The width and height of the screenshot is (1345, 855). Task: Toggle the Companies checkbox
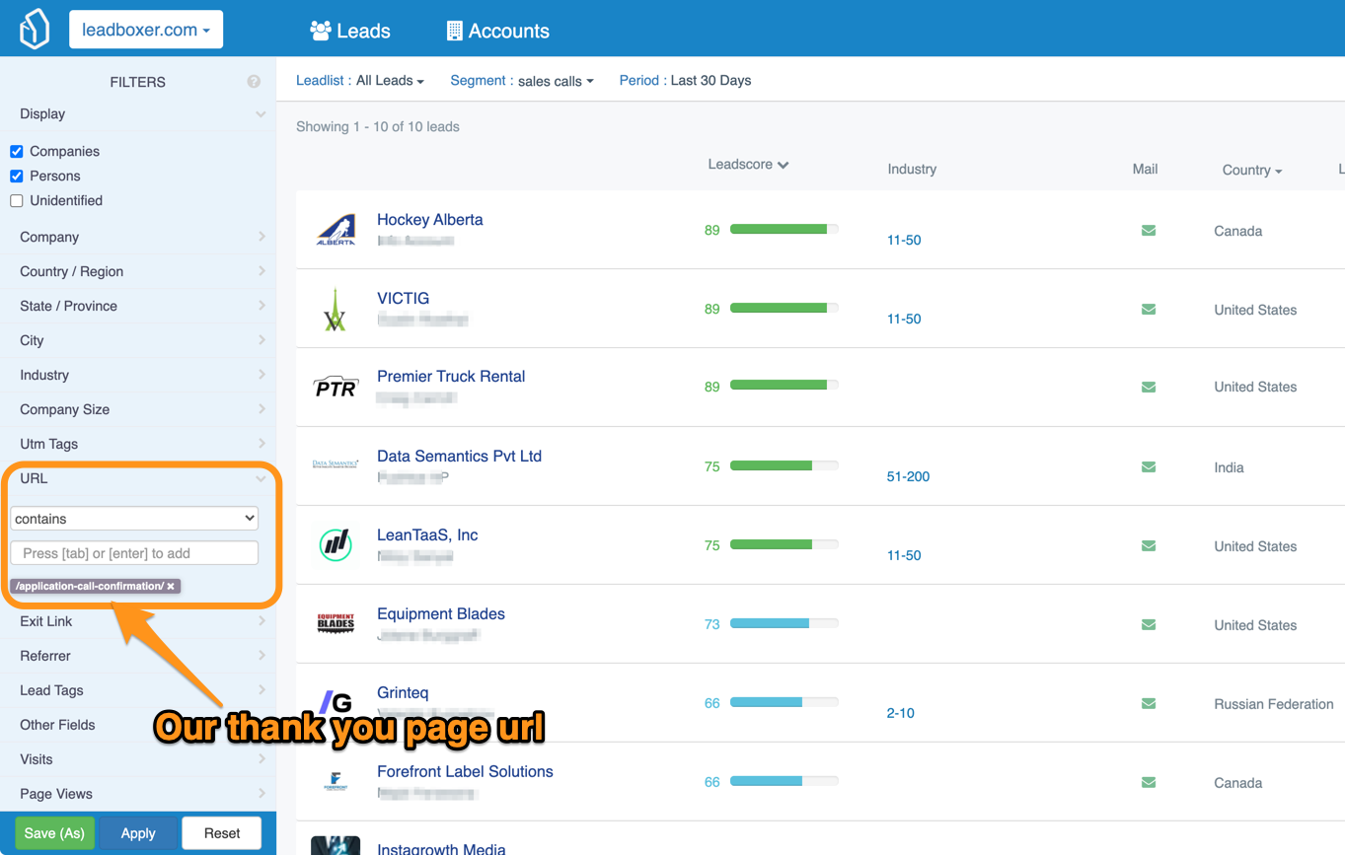(x=17, y=151)
